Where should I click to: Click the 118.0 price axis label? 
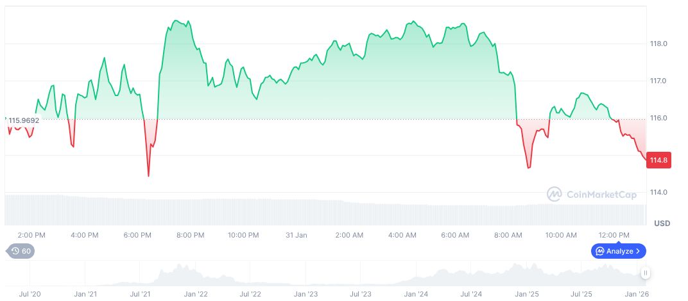tap(659, 44)
